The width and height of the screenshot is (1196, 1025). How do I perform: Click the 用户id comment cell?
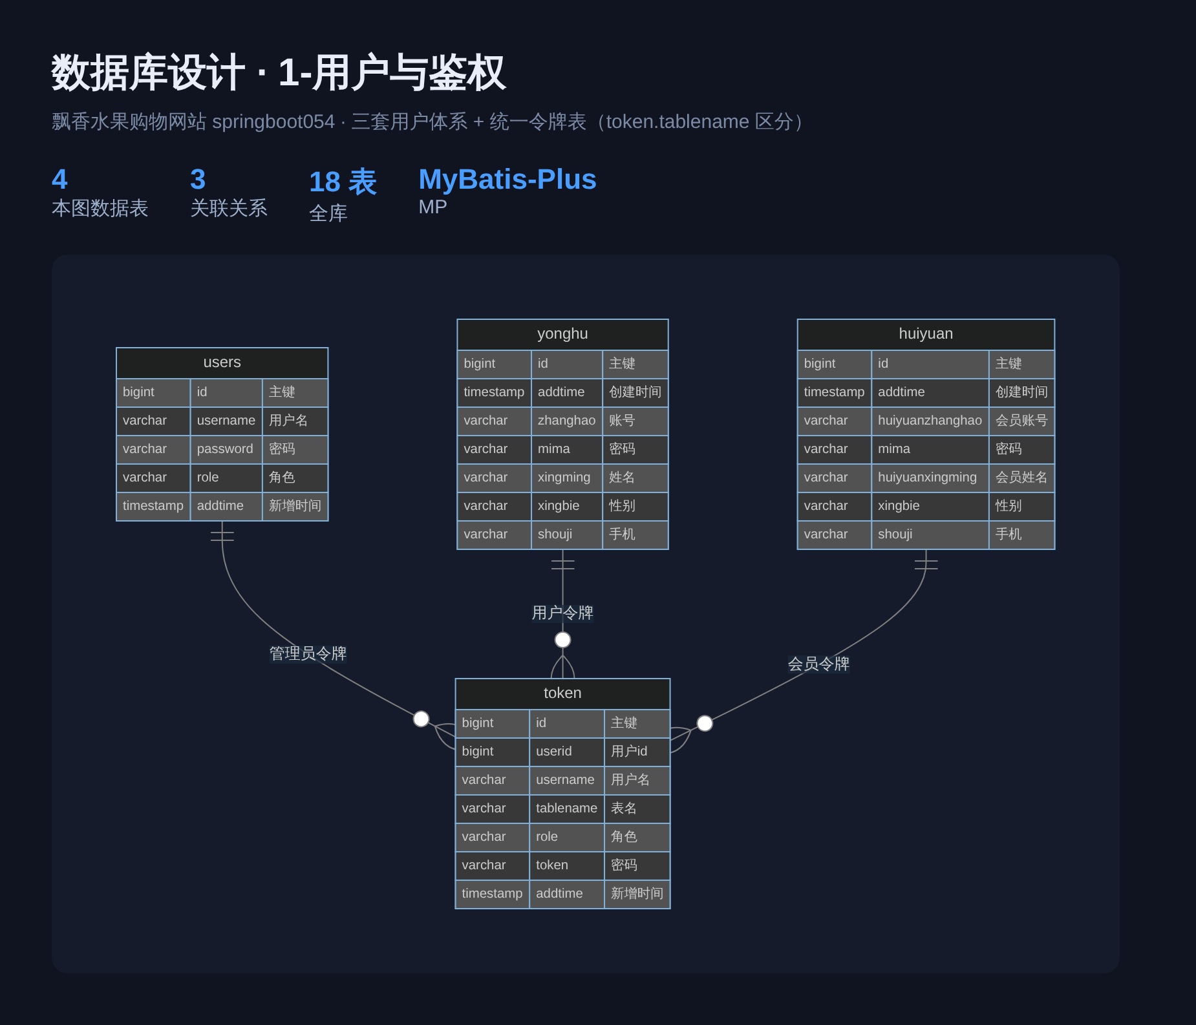[x=637, y=752]
